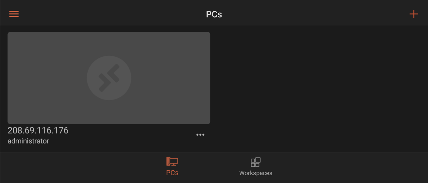Expand more actions for the administrator PC
The height and width of the screenshot is (183, 428).
[x=200, y=135]
